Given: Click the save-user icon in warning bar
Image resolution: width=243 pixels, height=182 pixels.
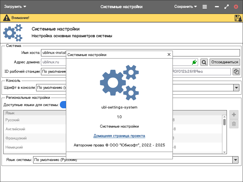Looking at the screenshot, I should coord(238,18).
